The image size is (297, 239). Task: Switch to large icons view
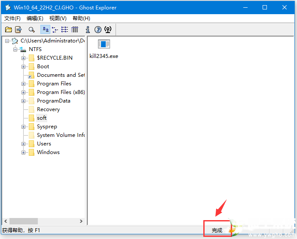[x=46, y=30]
